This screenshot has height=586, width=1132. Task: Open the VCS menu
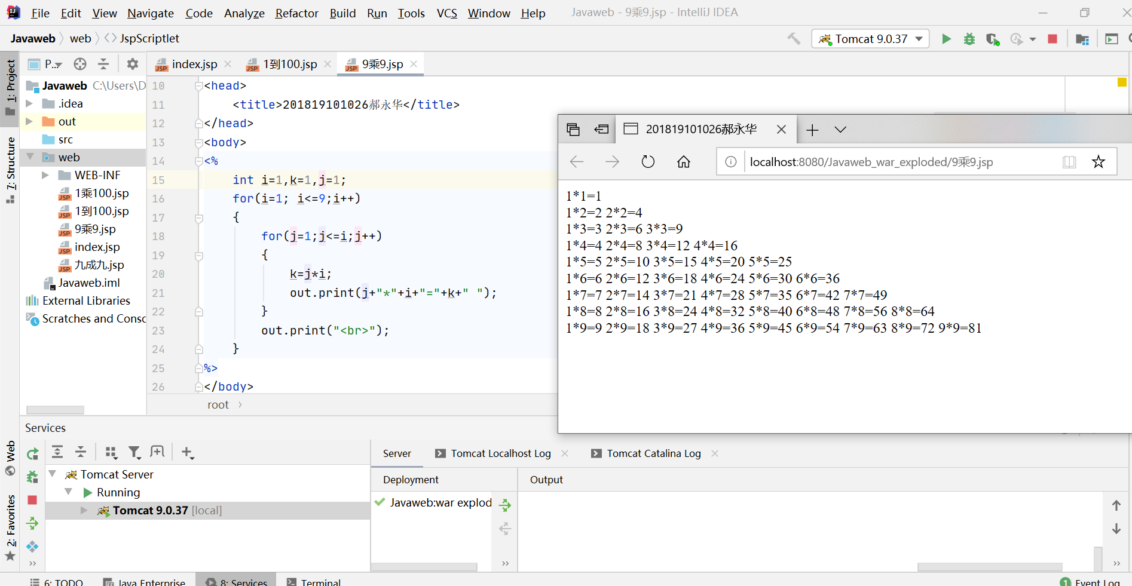(x=446, y=13)
